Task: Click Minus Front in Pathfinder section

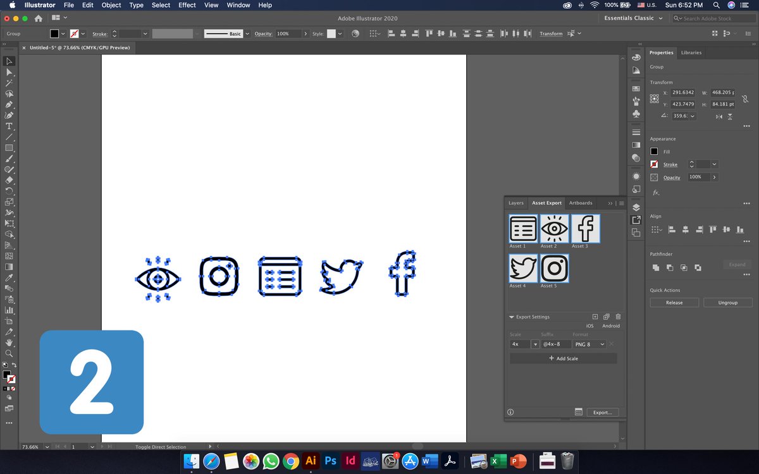Action: 670,267
